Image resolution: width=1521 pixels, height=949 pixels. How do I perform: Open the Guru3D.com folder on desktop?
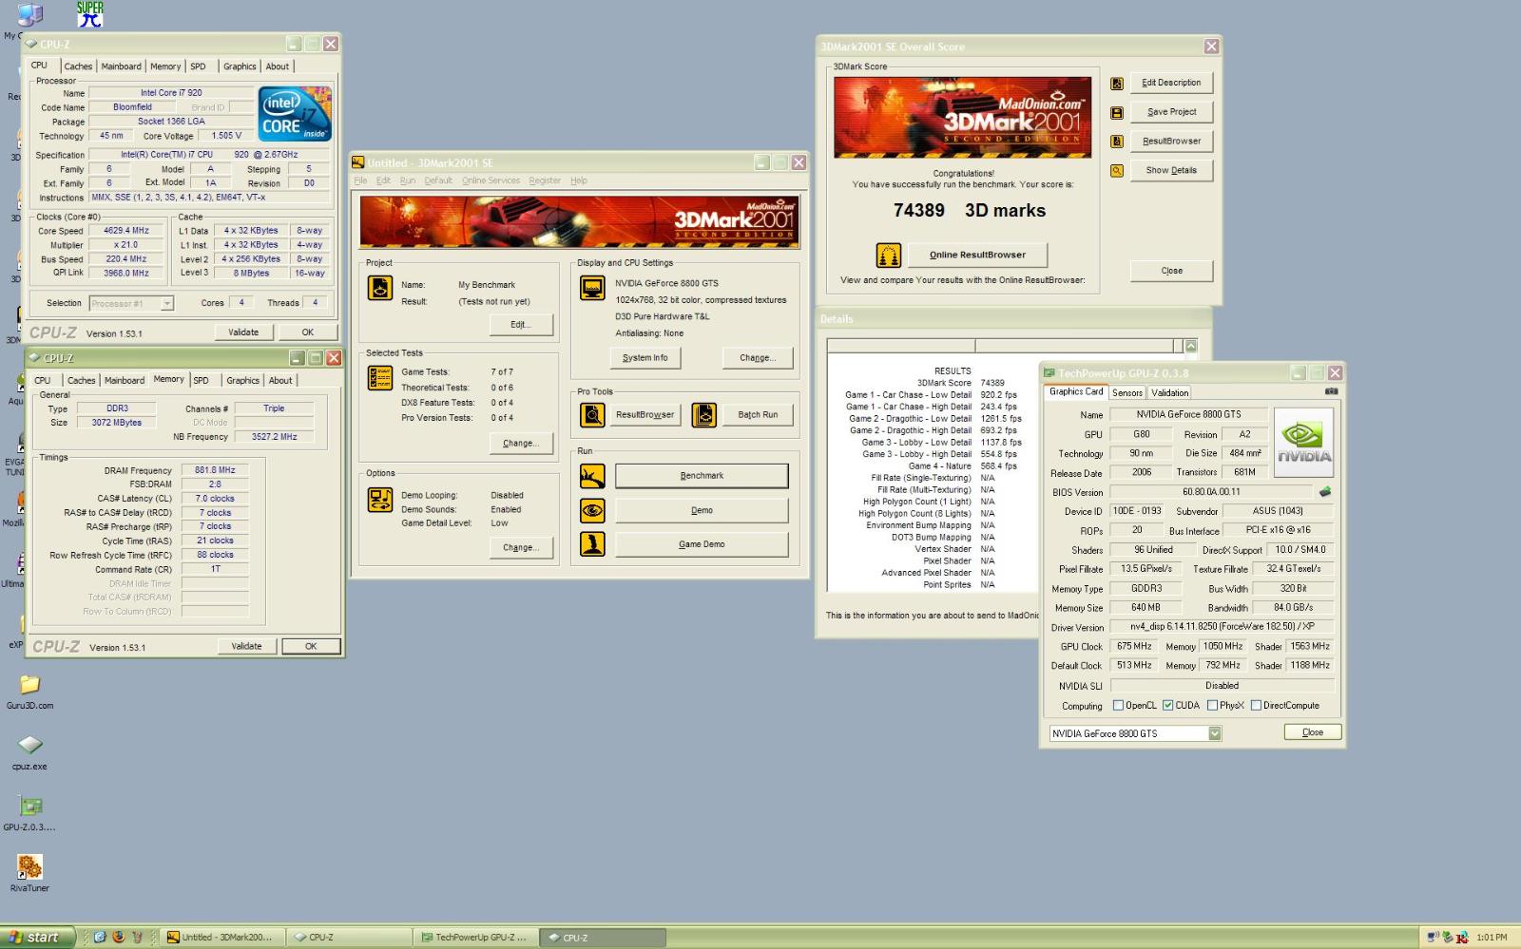click(x=30, y=685)
